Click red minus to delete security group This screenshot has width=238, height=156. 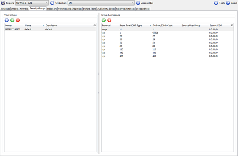(x=18, y=20)
